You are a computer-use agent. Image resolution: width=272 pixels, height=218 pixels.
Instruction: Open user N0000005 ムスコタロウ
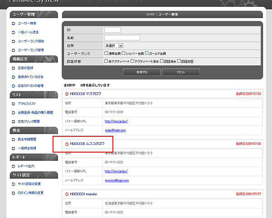coord(87,144)
